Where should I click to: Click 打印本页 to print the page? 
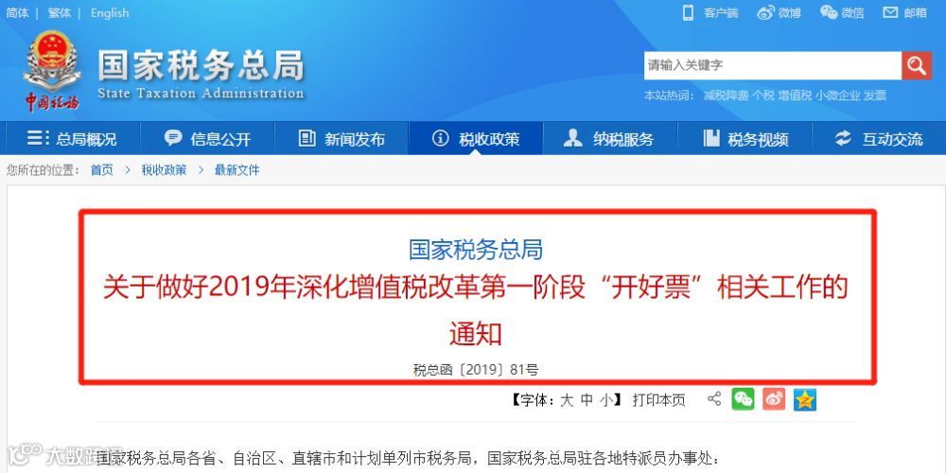click(x=658, y=400)
